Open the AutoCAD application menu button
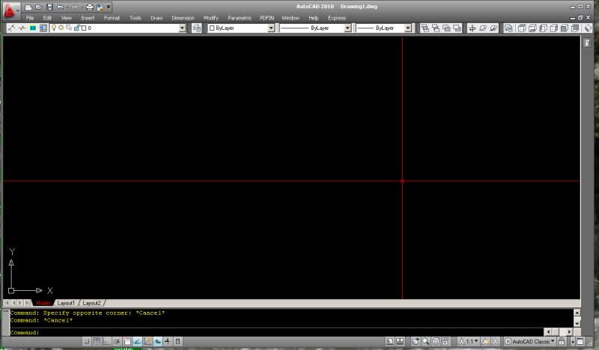The width and height of the screenshot is (599, 350). click(x=10, y=10)
